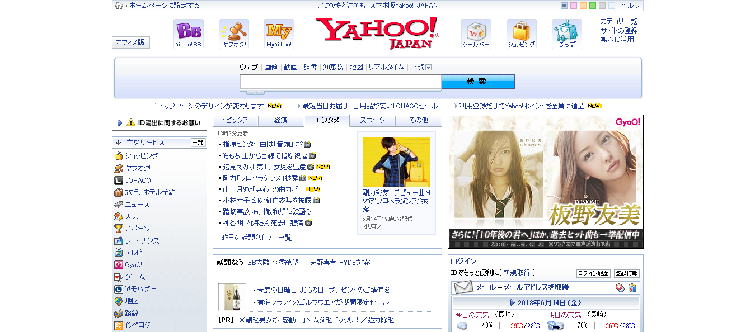This screenshot has width=755, height=332.
Task: Click the テレビ sidebar icon
Action: tap(119, 253)
